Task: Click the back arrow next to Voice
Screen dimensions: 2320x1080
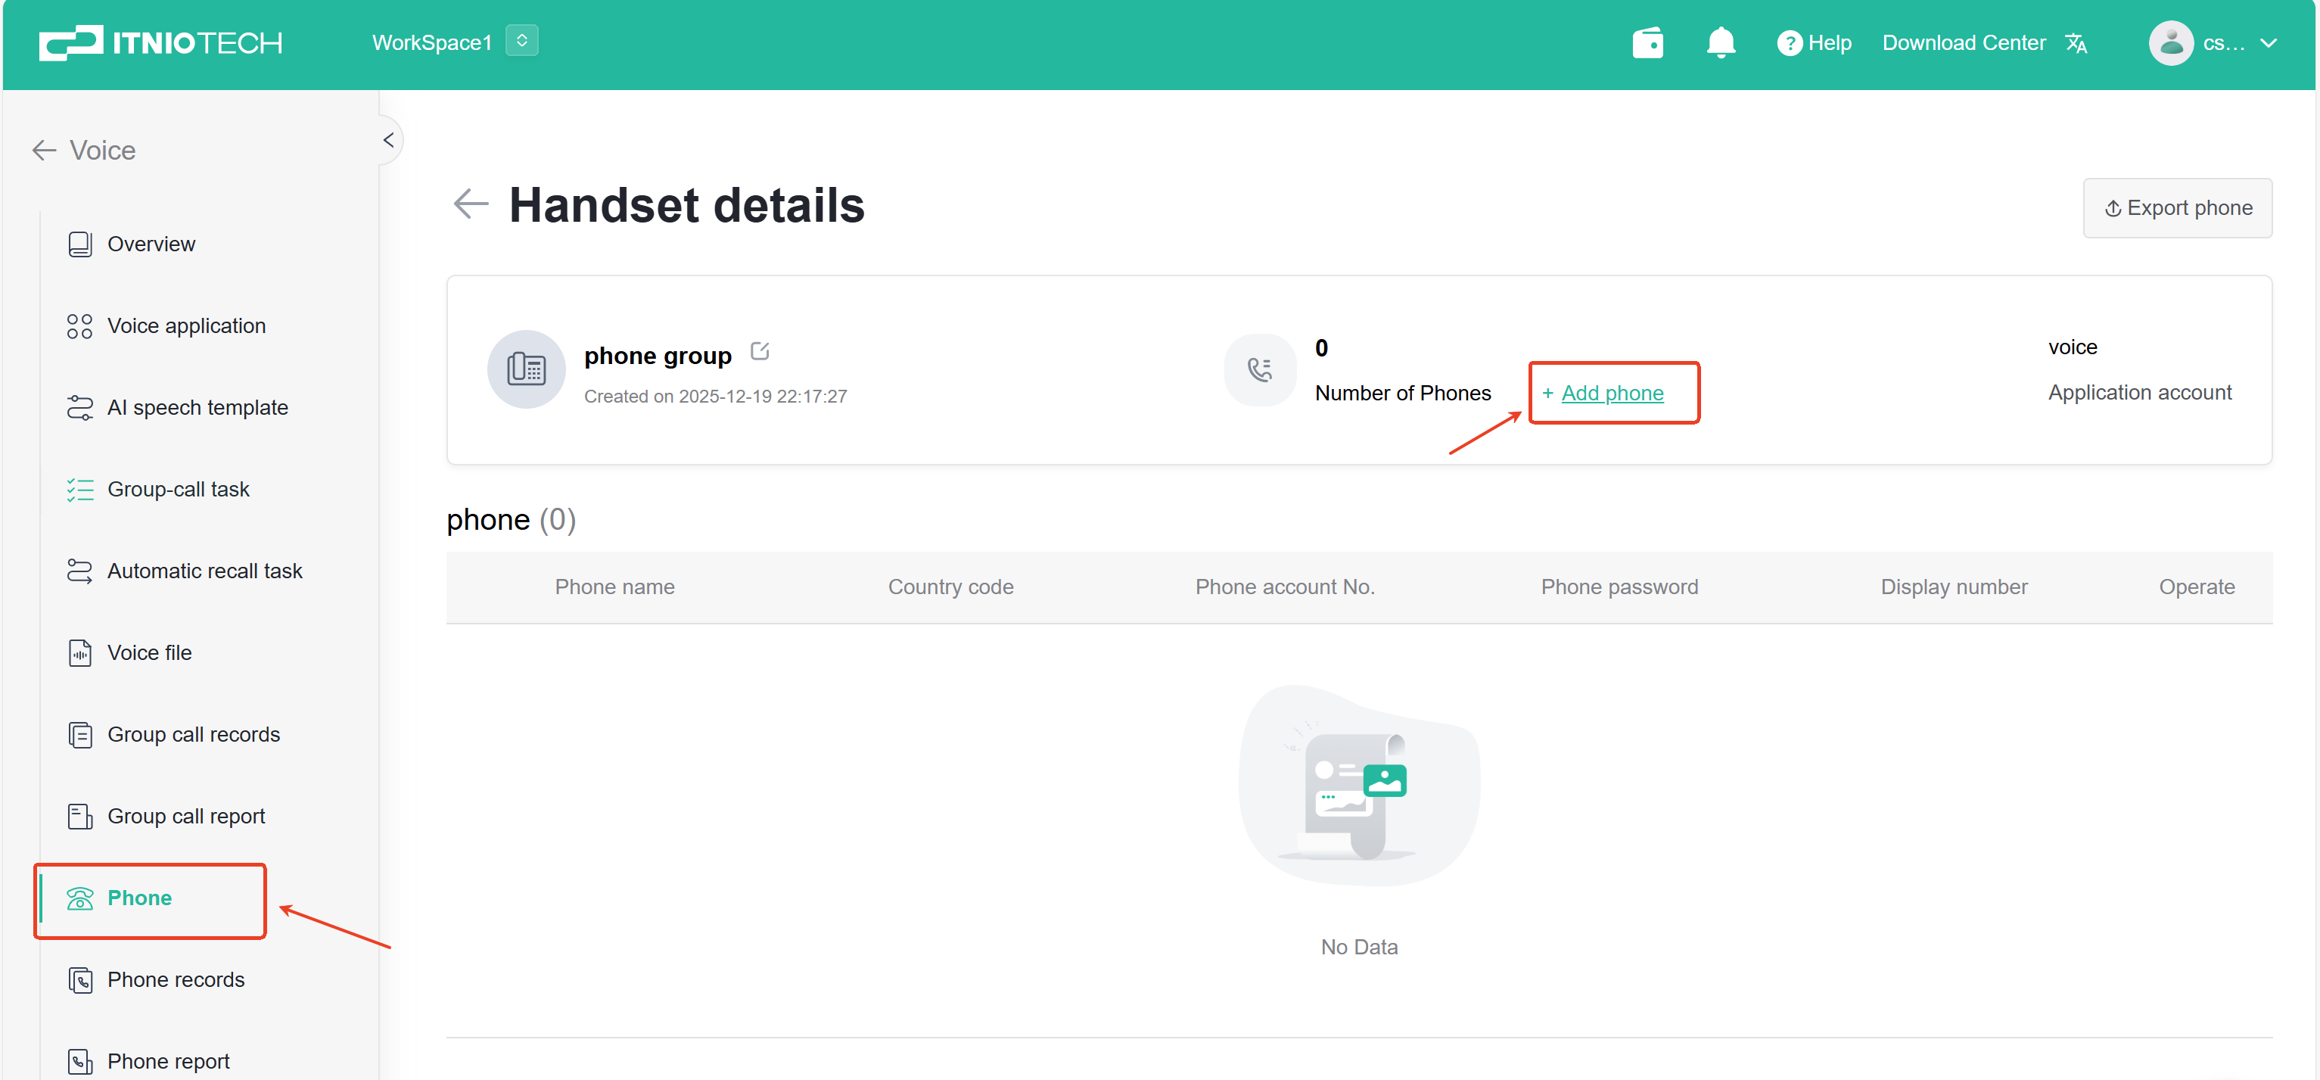Action: click(43, 151)
